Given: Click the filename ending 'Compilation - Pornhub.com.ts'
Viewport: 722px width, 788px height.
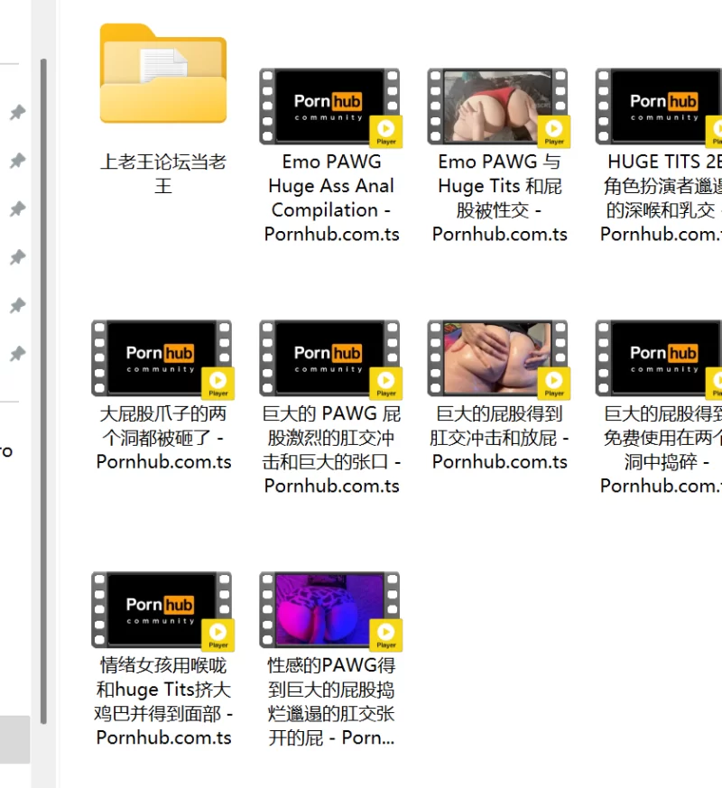Looking at the screenshot, I should click(331, 198).
